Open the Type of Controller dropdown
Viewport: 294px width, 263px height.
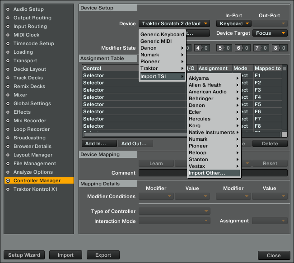tap(174, 211)
